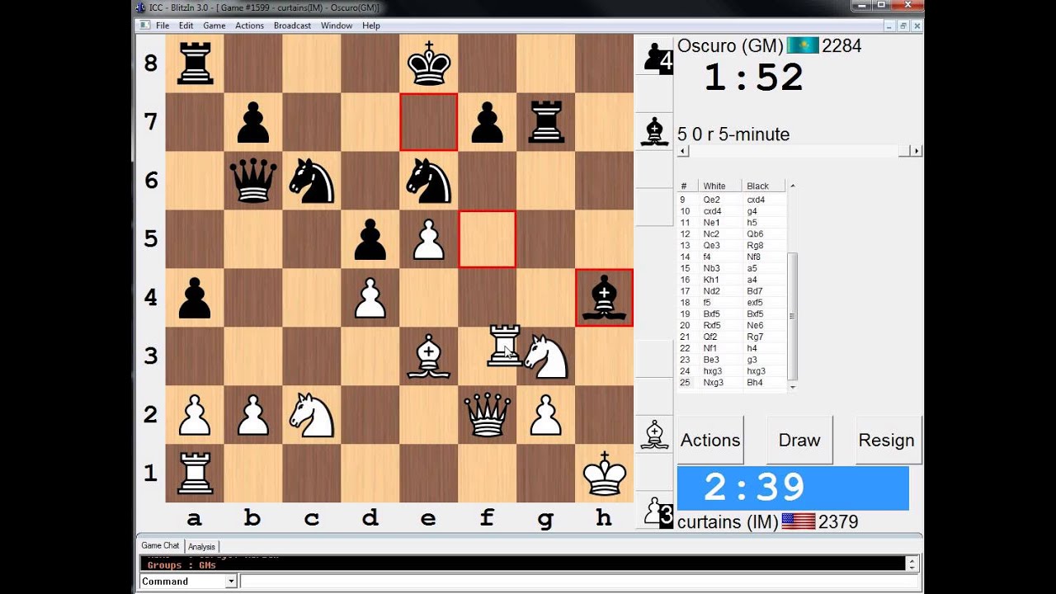Click the black pawn on f7
The width and height of the screenshot is (1056, 594).
[488, 122]
